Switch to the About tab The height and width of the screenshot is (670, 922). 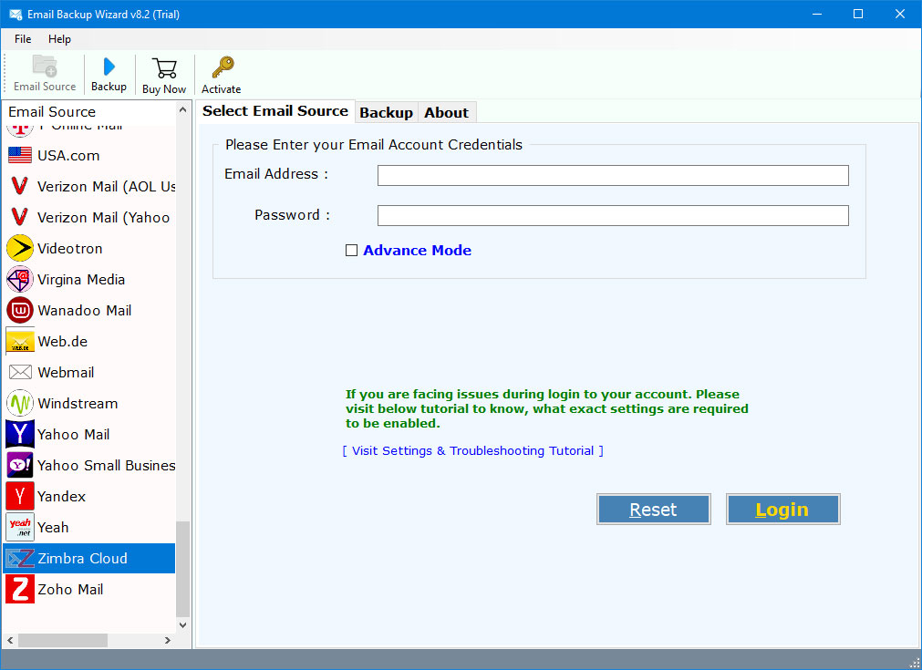446,113
